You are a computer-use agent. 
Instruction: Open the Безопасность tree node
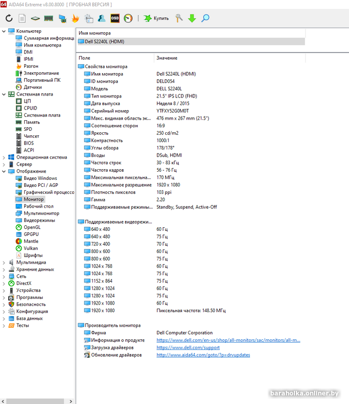click(x=27, y=305)
